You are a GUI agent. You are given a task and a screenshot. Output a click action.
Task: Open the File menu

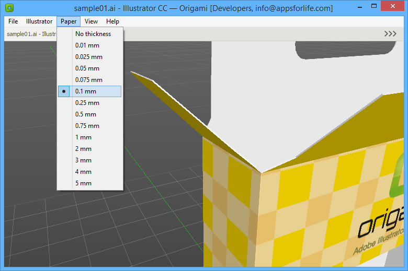[x=13, y=21]
